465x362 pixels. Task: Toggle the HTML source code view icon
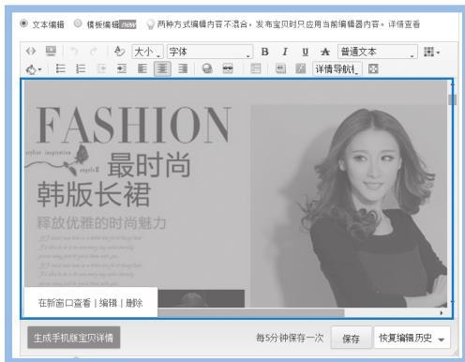pos(31,51)
